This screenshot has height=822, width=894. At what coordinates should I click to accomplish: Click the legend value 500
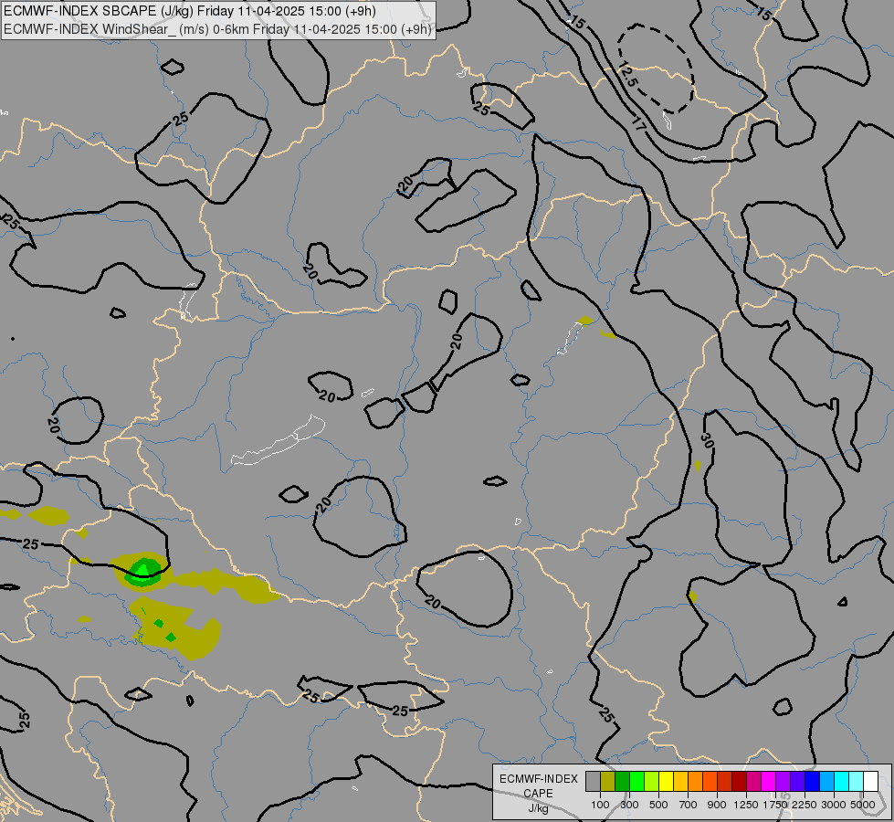click(x=658, y=805)
